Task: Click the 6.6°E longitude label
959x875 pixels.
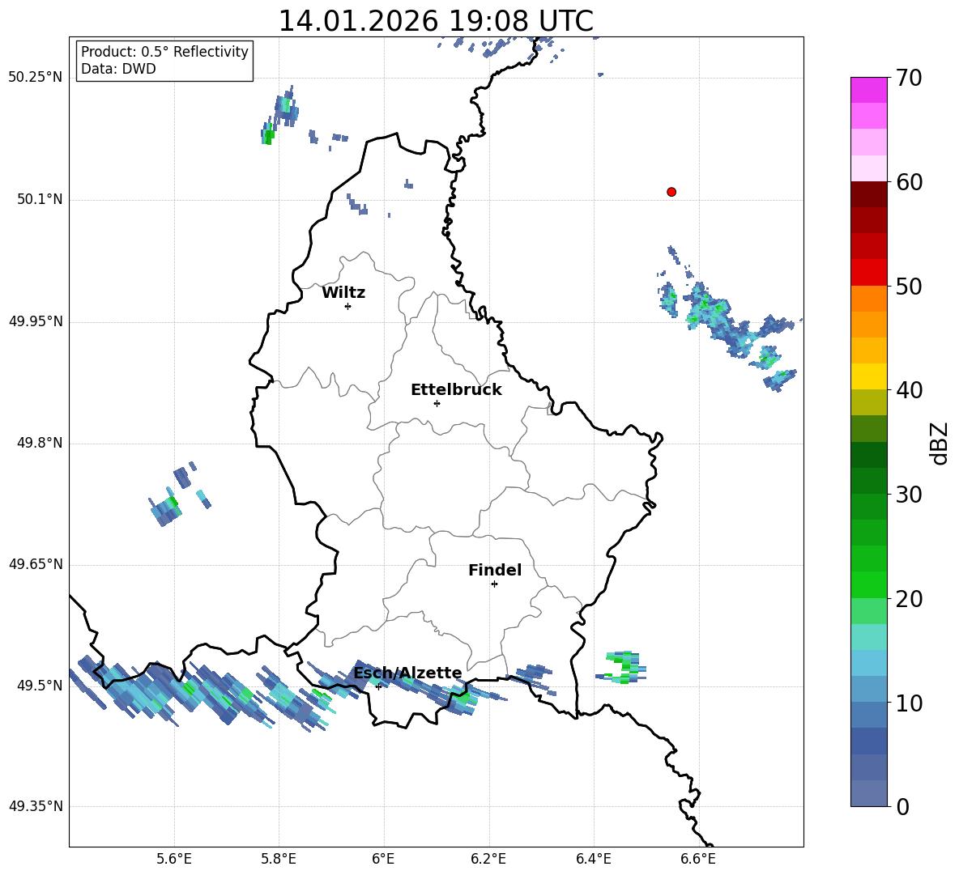Action: [x=698, y=859]
